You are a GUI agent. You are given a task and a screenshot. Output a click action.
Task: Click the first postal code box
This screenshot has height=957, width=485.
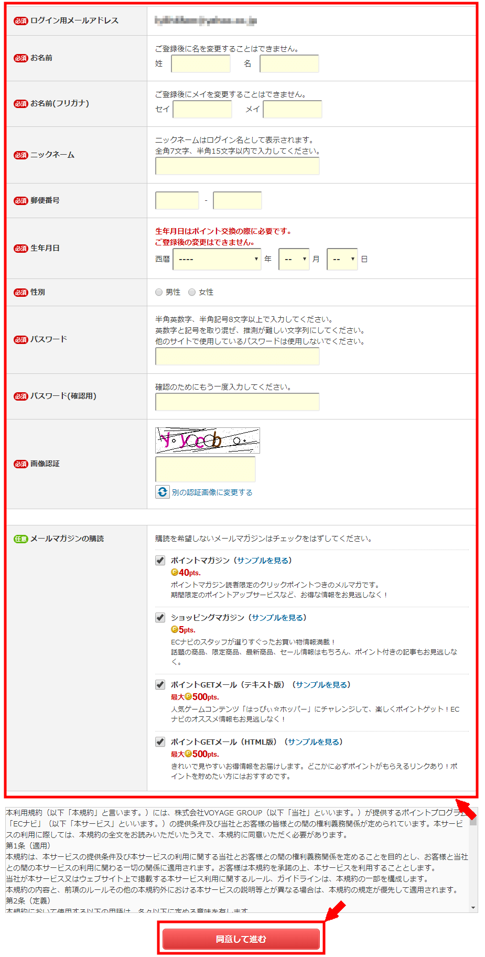pos(177,200)
